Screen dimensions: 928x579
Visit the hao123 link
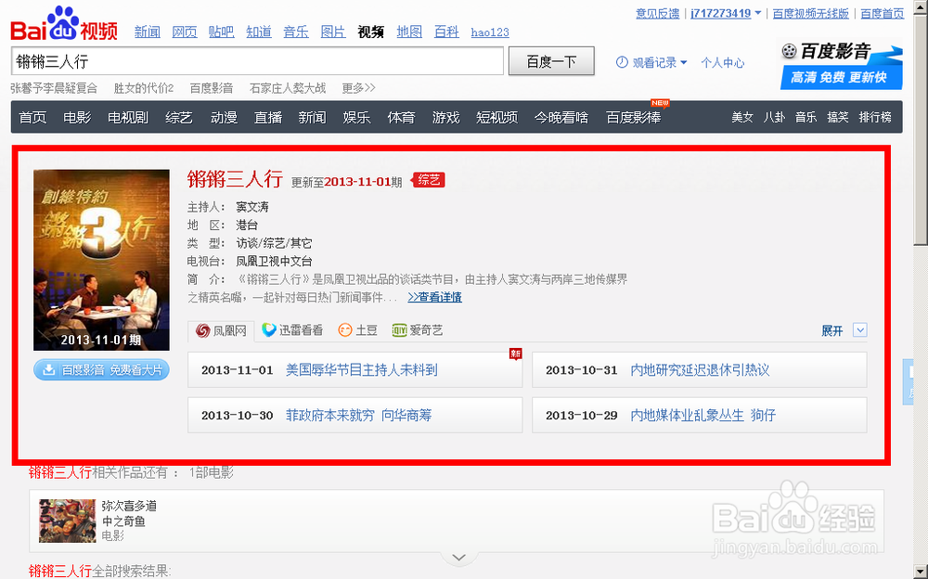tap(489, 31)
